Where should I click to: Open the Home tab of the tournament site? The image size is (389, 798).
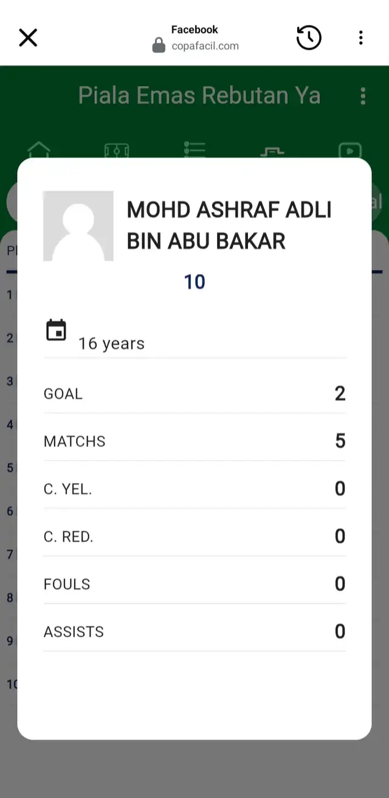pos(38,148)
